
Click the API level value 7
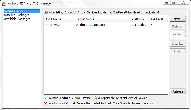pos(151,25)
